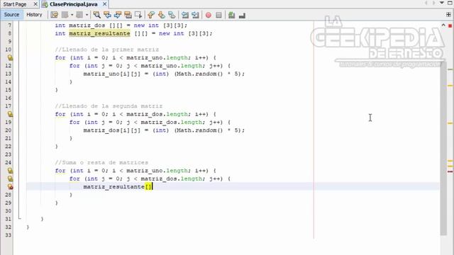Click line number 23 in gutter
454x255 pixels.
(x=8, y=154)
